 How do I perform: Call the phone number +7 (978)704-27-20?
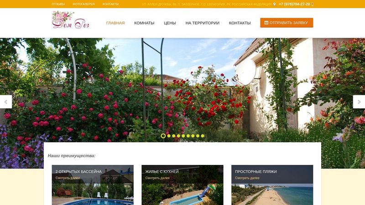pyautogui.click(x=294, y=4)
